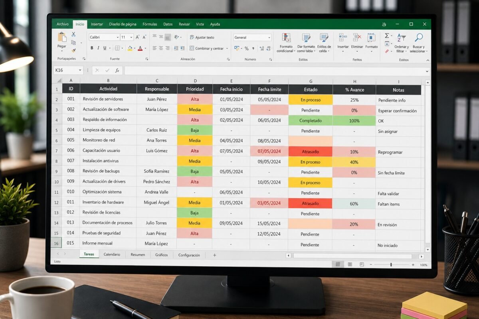Expand the Name Box dropdown next to K16

80,70
